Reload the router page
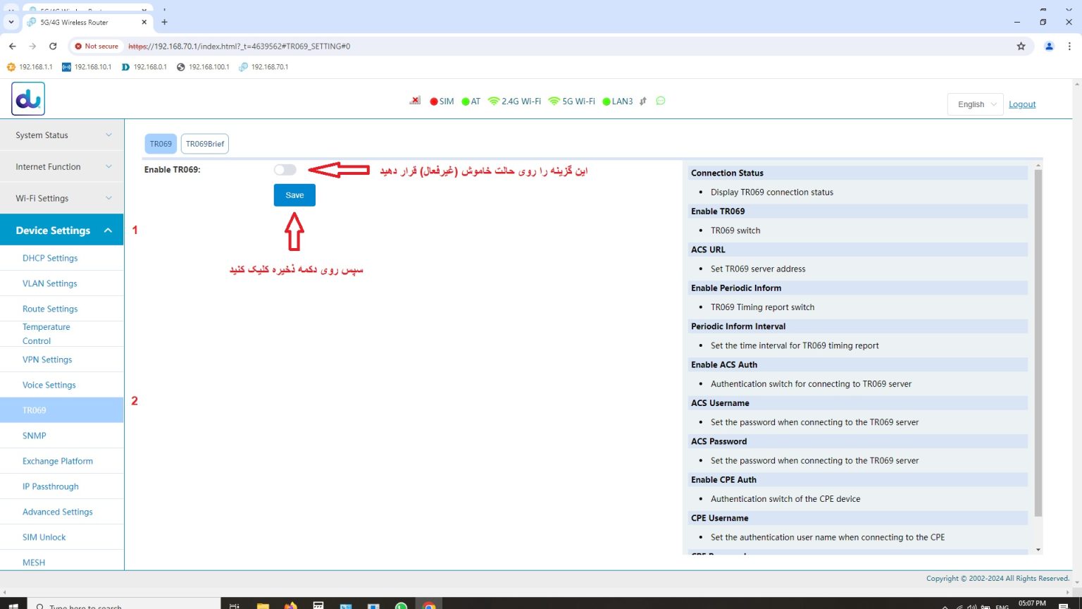The image size is (1082, 609). 53,47
